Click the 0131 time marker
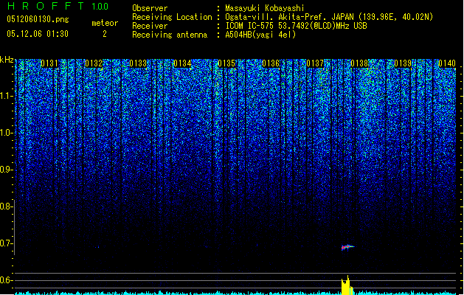The width and height of the screenshot is (464, 295). click(x=49, y=63)
